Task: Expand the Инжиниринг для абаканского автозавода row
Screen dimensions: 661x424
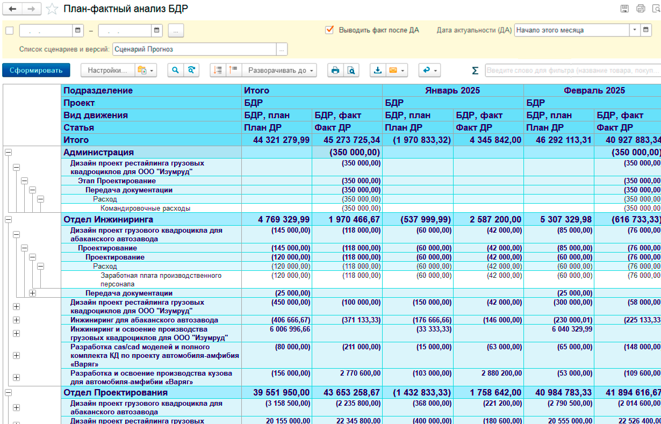Action: pyautogui.click(x=16, y=320)
